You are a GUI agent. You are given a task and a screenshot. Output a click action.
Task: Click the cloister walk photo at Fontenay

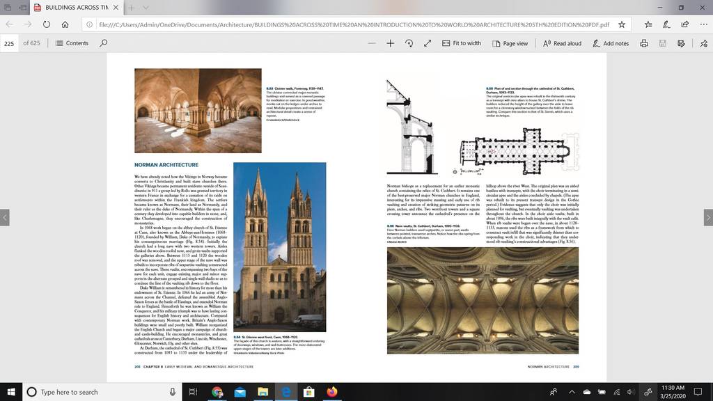[198, 111]
